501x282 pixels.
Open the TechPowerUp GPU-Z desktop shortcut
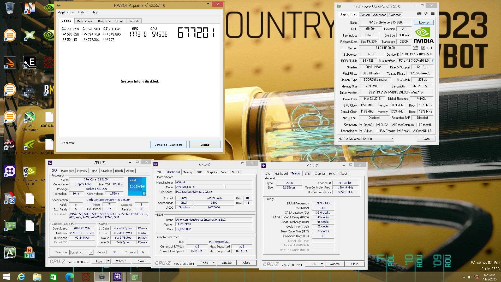(x=10, y=230)
